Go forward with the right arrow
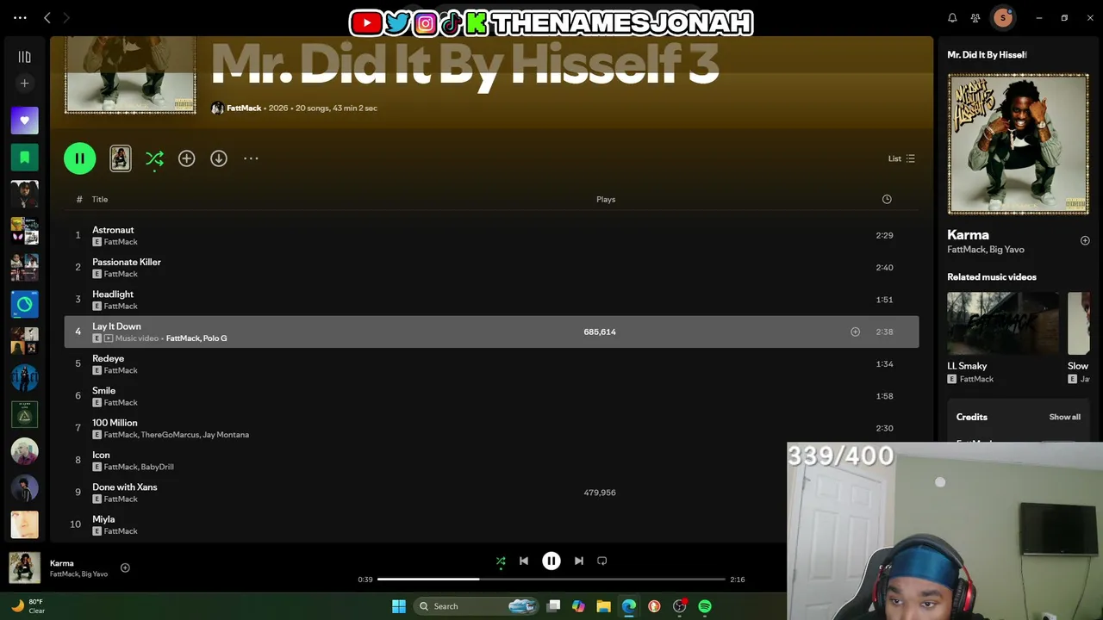 [66, 17]
